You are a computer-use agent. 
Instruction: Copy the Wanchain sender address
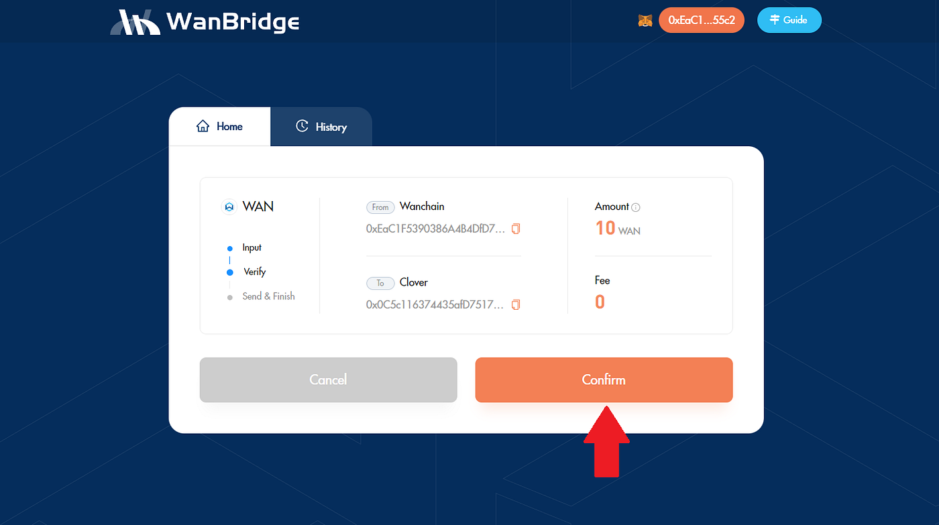click(516, 229)
